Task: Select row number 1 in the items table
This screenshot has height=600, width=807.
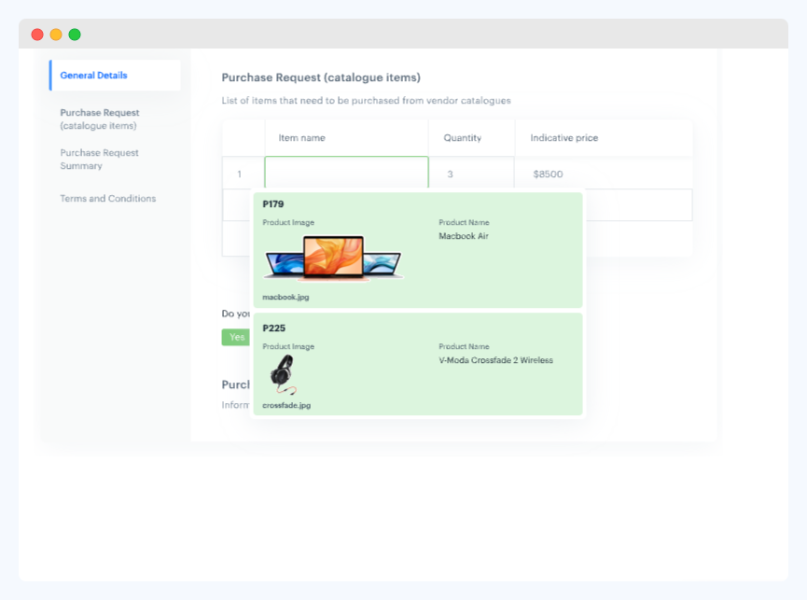Action: point(241,174)
